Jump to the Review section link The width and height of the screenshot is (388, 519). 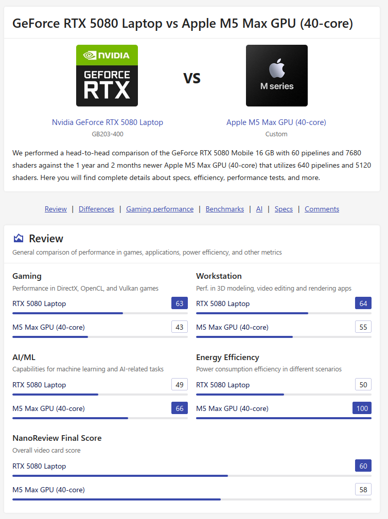[x=56, y=209]
